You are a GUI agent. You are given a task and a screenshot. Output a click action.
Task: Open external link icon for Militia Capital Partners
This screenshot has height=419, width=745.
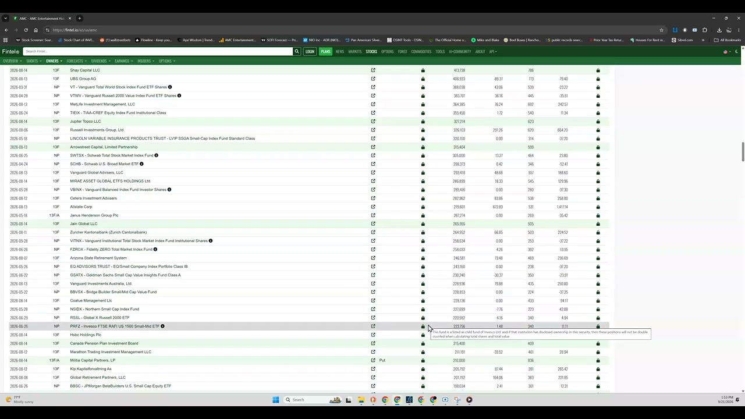(x=373, y=360)
